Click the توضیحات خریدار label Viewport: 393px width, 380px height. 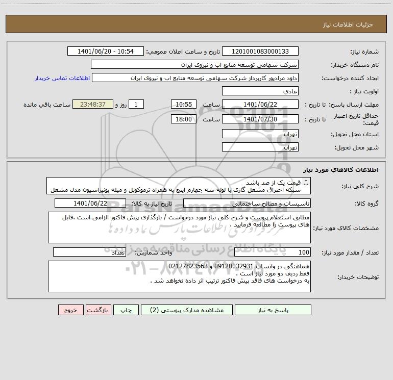(358, 277)
